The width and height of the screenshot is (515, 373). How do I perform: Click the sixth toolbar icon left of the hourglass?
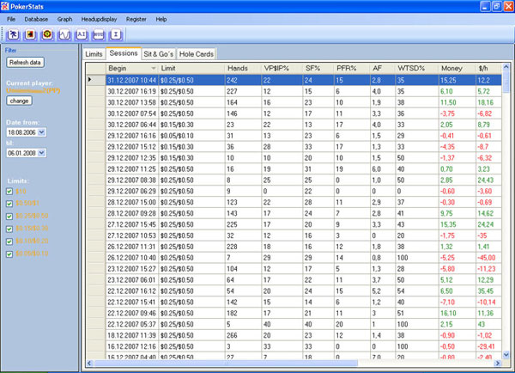(x=99, y=34)
